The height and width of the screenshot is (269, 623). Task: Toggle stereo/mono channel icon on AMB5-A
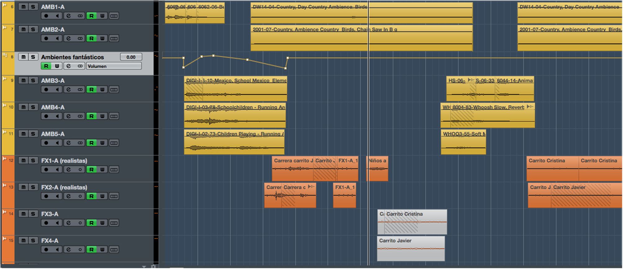click(x=80, y=143)
